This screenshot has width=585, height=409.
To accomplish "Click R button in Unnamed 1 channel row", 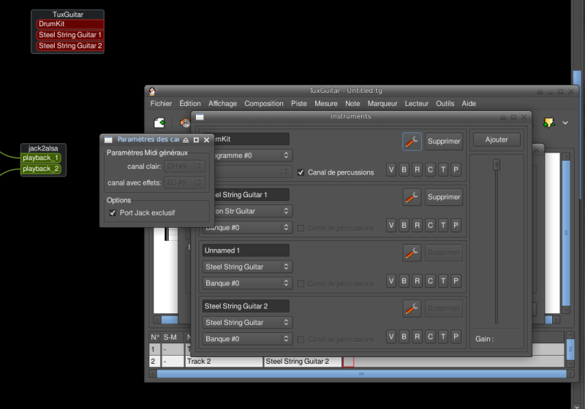I will tap(417, 281).
